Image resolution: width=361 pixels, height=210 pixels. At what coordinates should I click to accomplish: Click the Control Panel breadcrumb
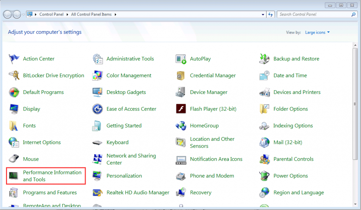coord(51,14)
